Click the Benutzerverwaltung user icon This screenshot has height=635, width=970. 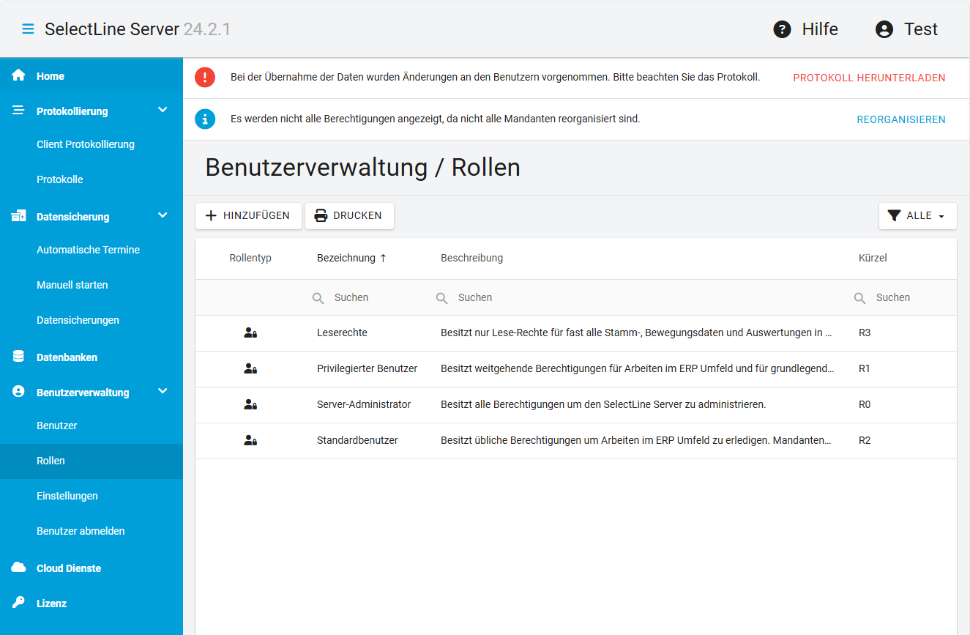point(19,392)
